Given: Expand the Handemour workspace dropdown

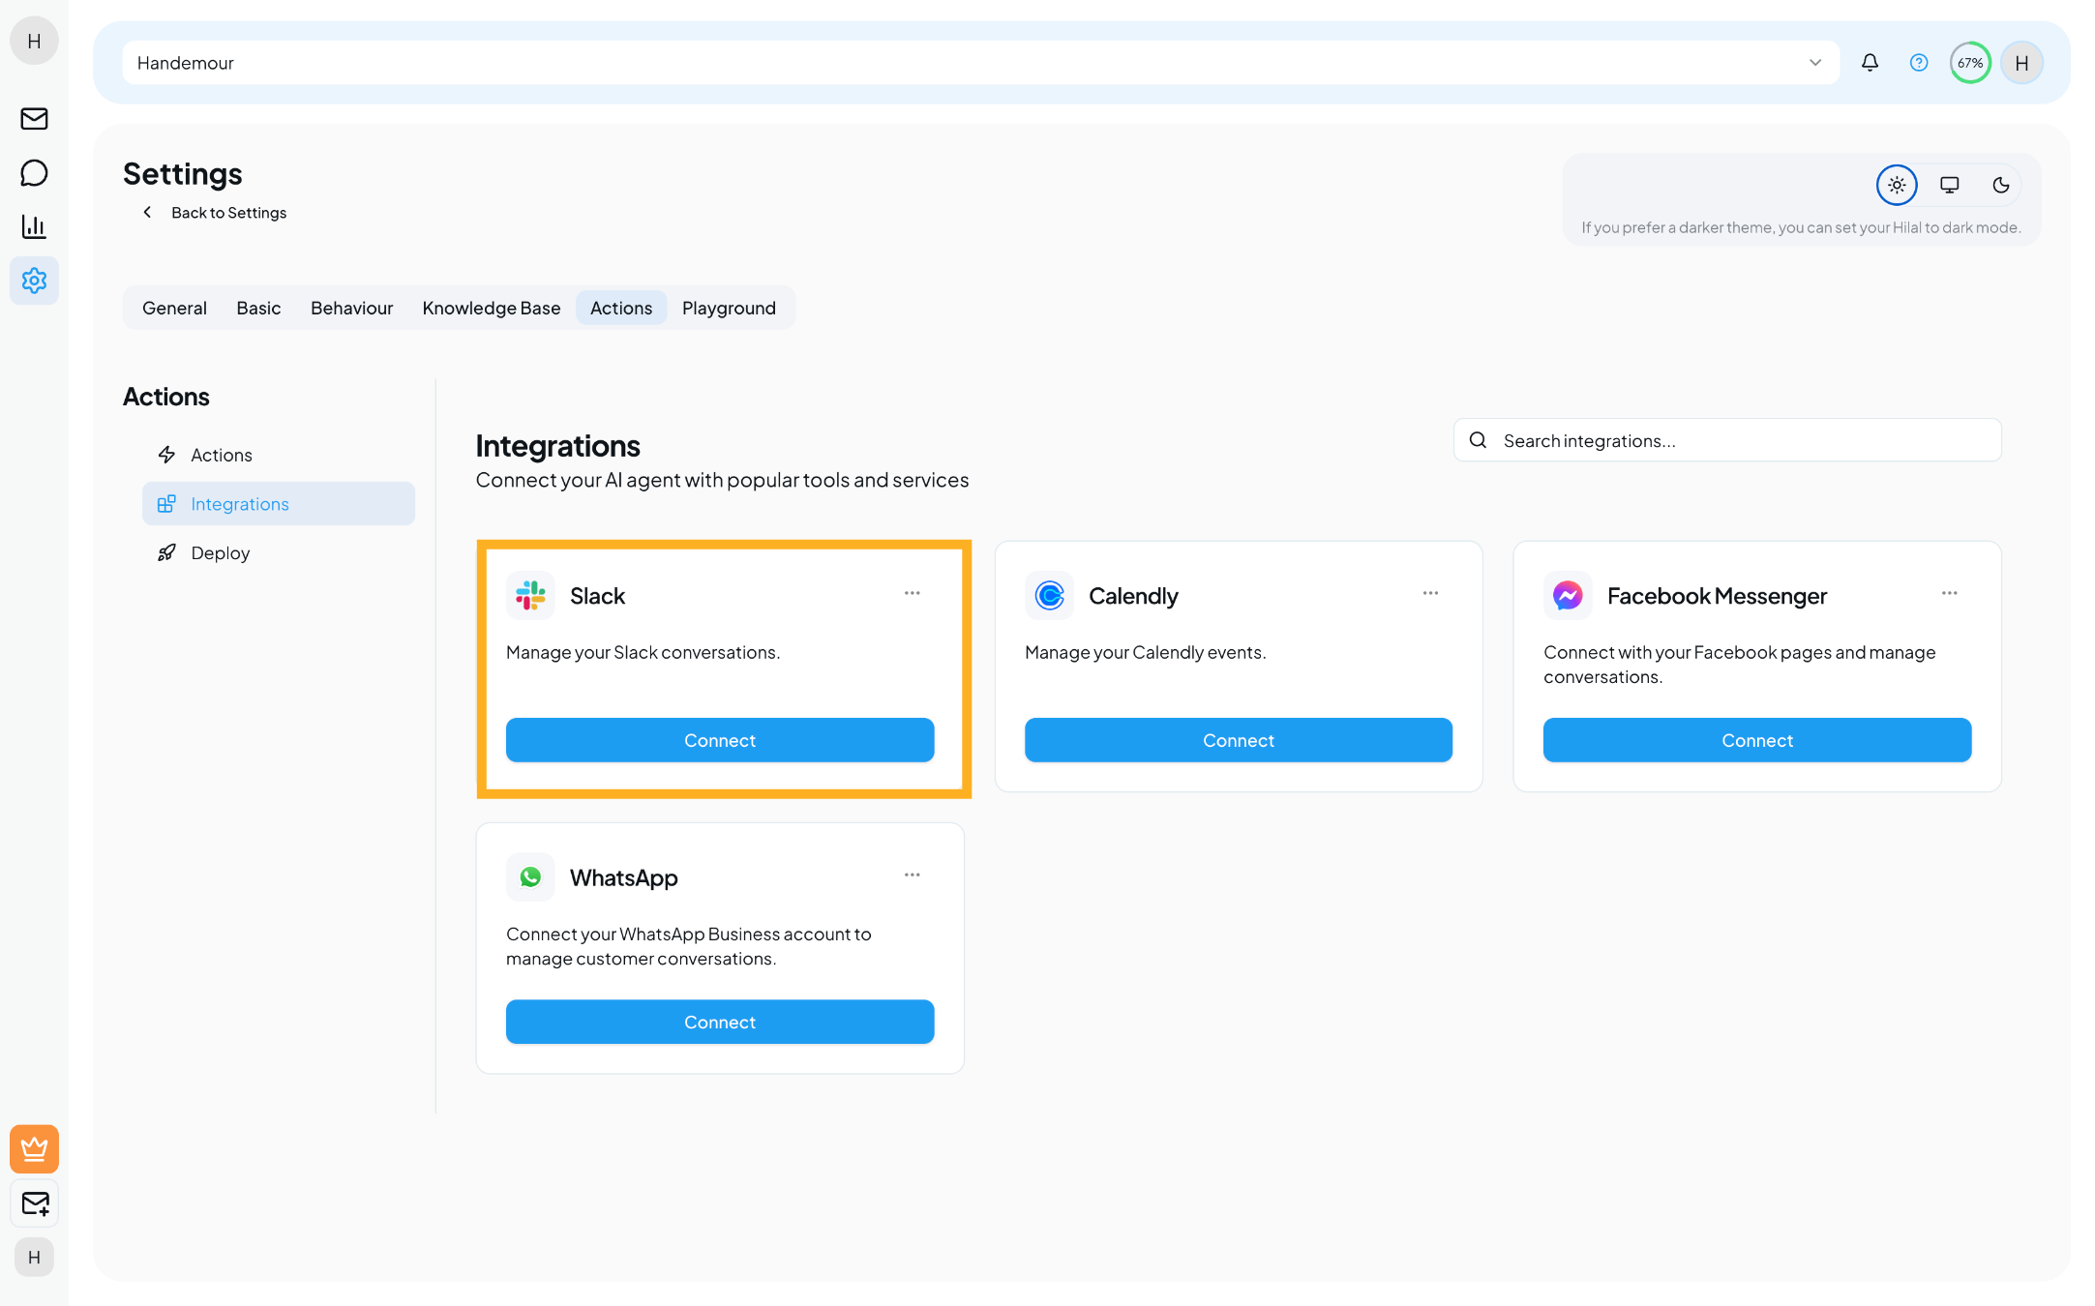Looking at the screenshot, I should 1814,63.
